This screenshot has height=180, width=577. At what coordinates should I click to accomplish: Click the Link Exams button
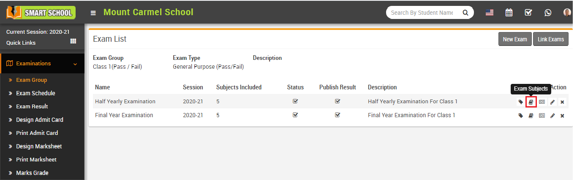click(x=551, y=39)
